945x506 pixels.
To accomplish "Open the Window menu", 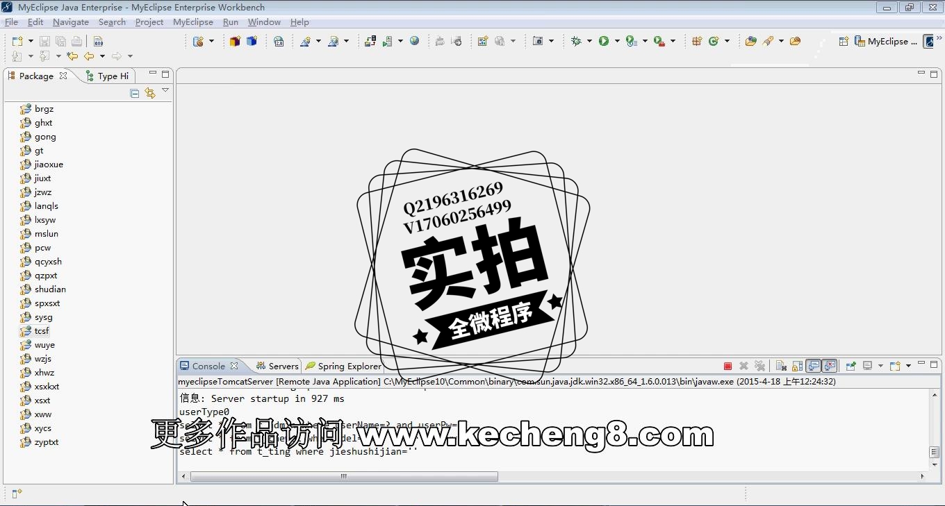I will (x=264, y=22).
